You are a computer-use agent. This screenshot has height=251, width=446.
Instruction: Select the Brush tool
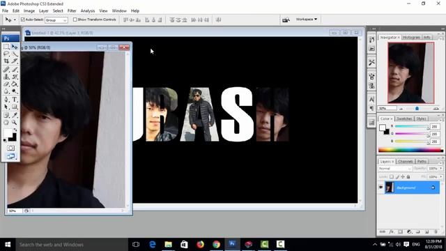[x=15, y=70]
